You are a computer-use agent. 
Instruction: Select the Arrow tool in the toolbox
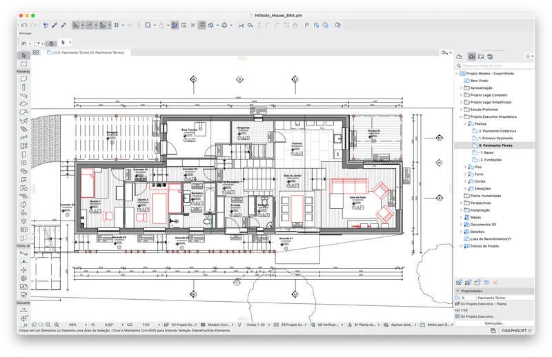[x=23, y=56]
